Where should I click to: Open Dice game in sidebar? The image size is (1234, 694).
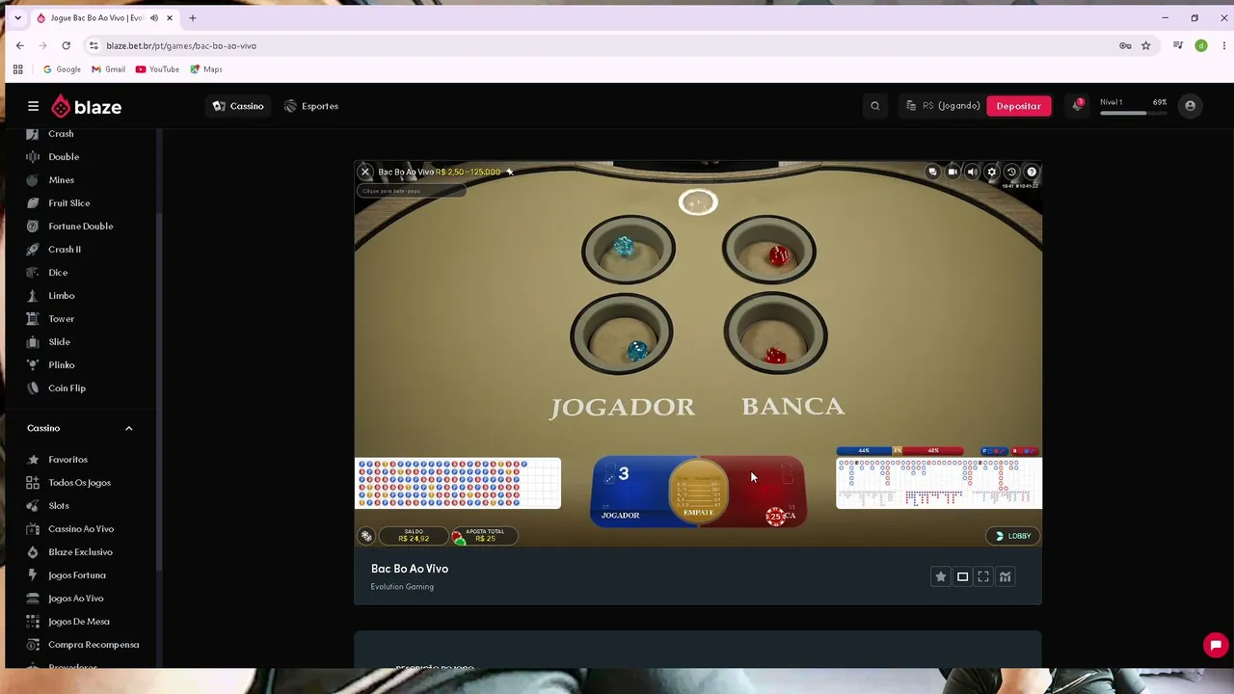pos(58,273)
